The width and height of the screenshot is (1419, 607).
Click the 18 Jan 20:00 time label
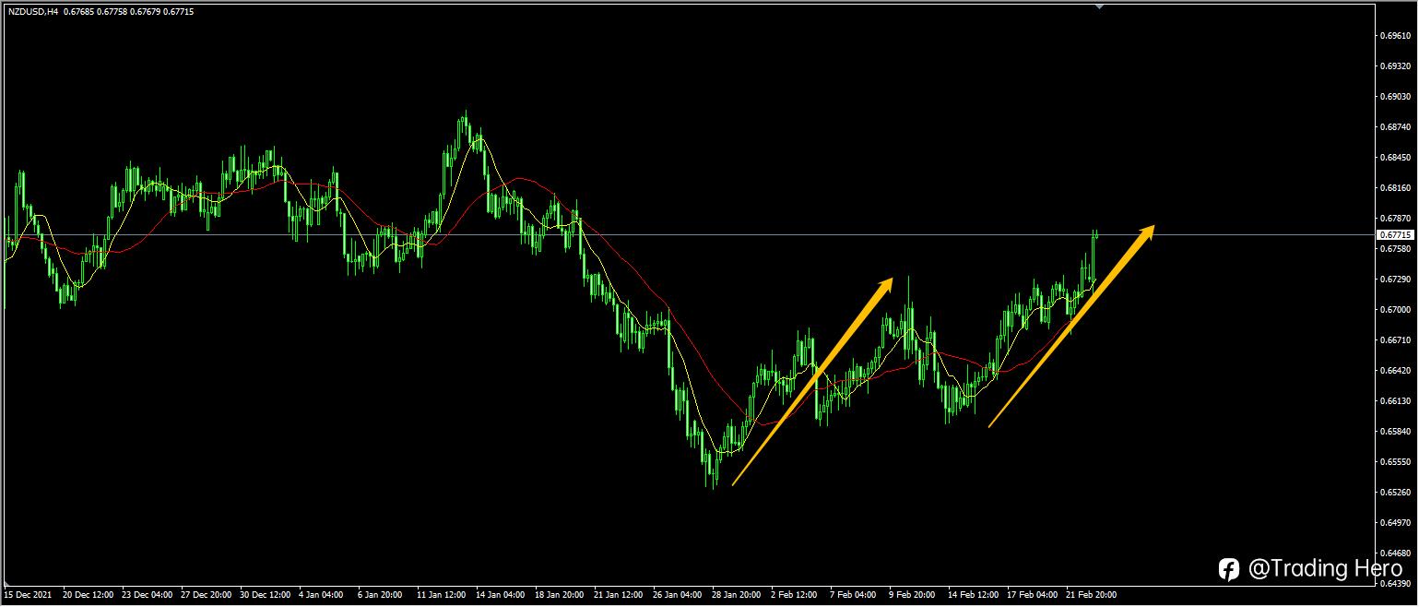coord(560,595)
